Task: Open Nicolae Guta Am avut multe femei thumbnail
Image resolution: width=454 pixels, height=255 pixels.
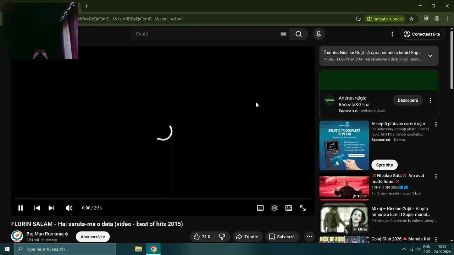Action: [x=344, y=187]
